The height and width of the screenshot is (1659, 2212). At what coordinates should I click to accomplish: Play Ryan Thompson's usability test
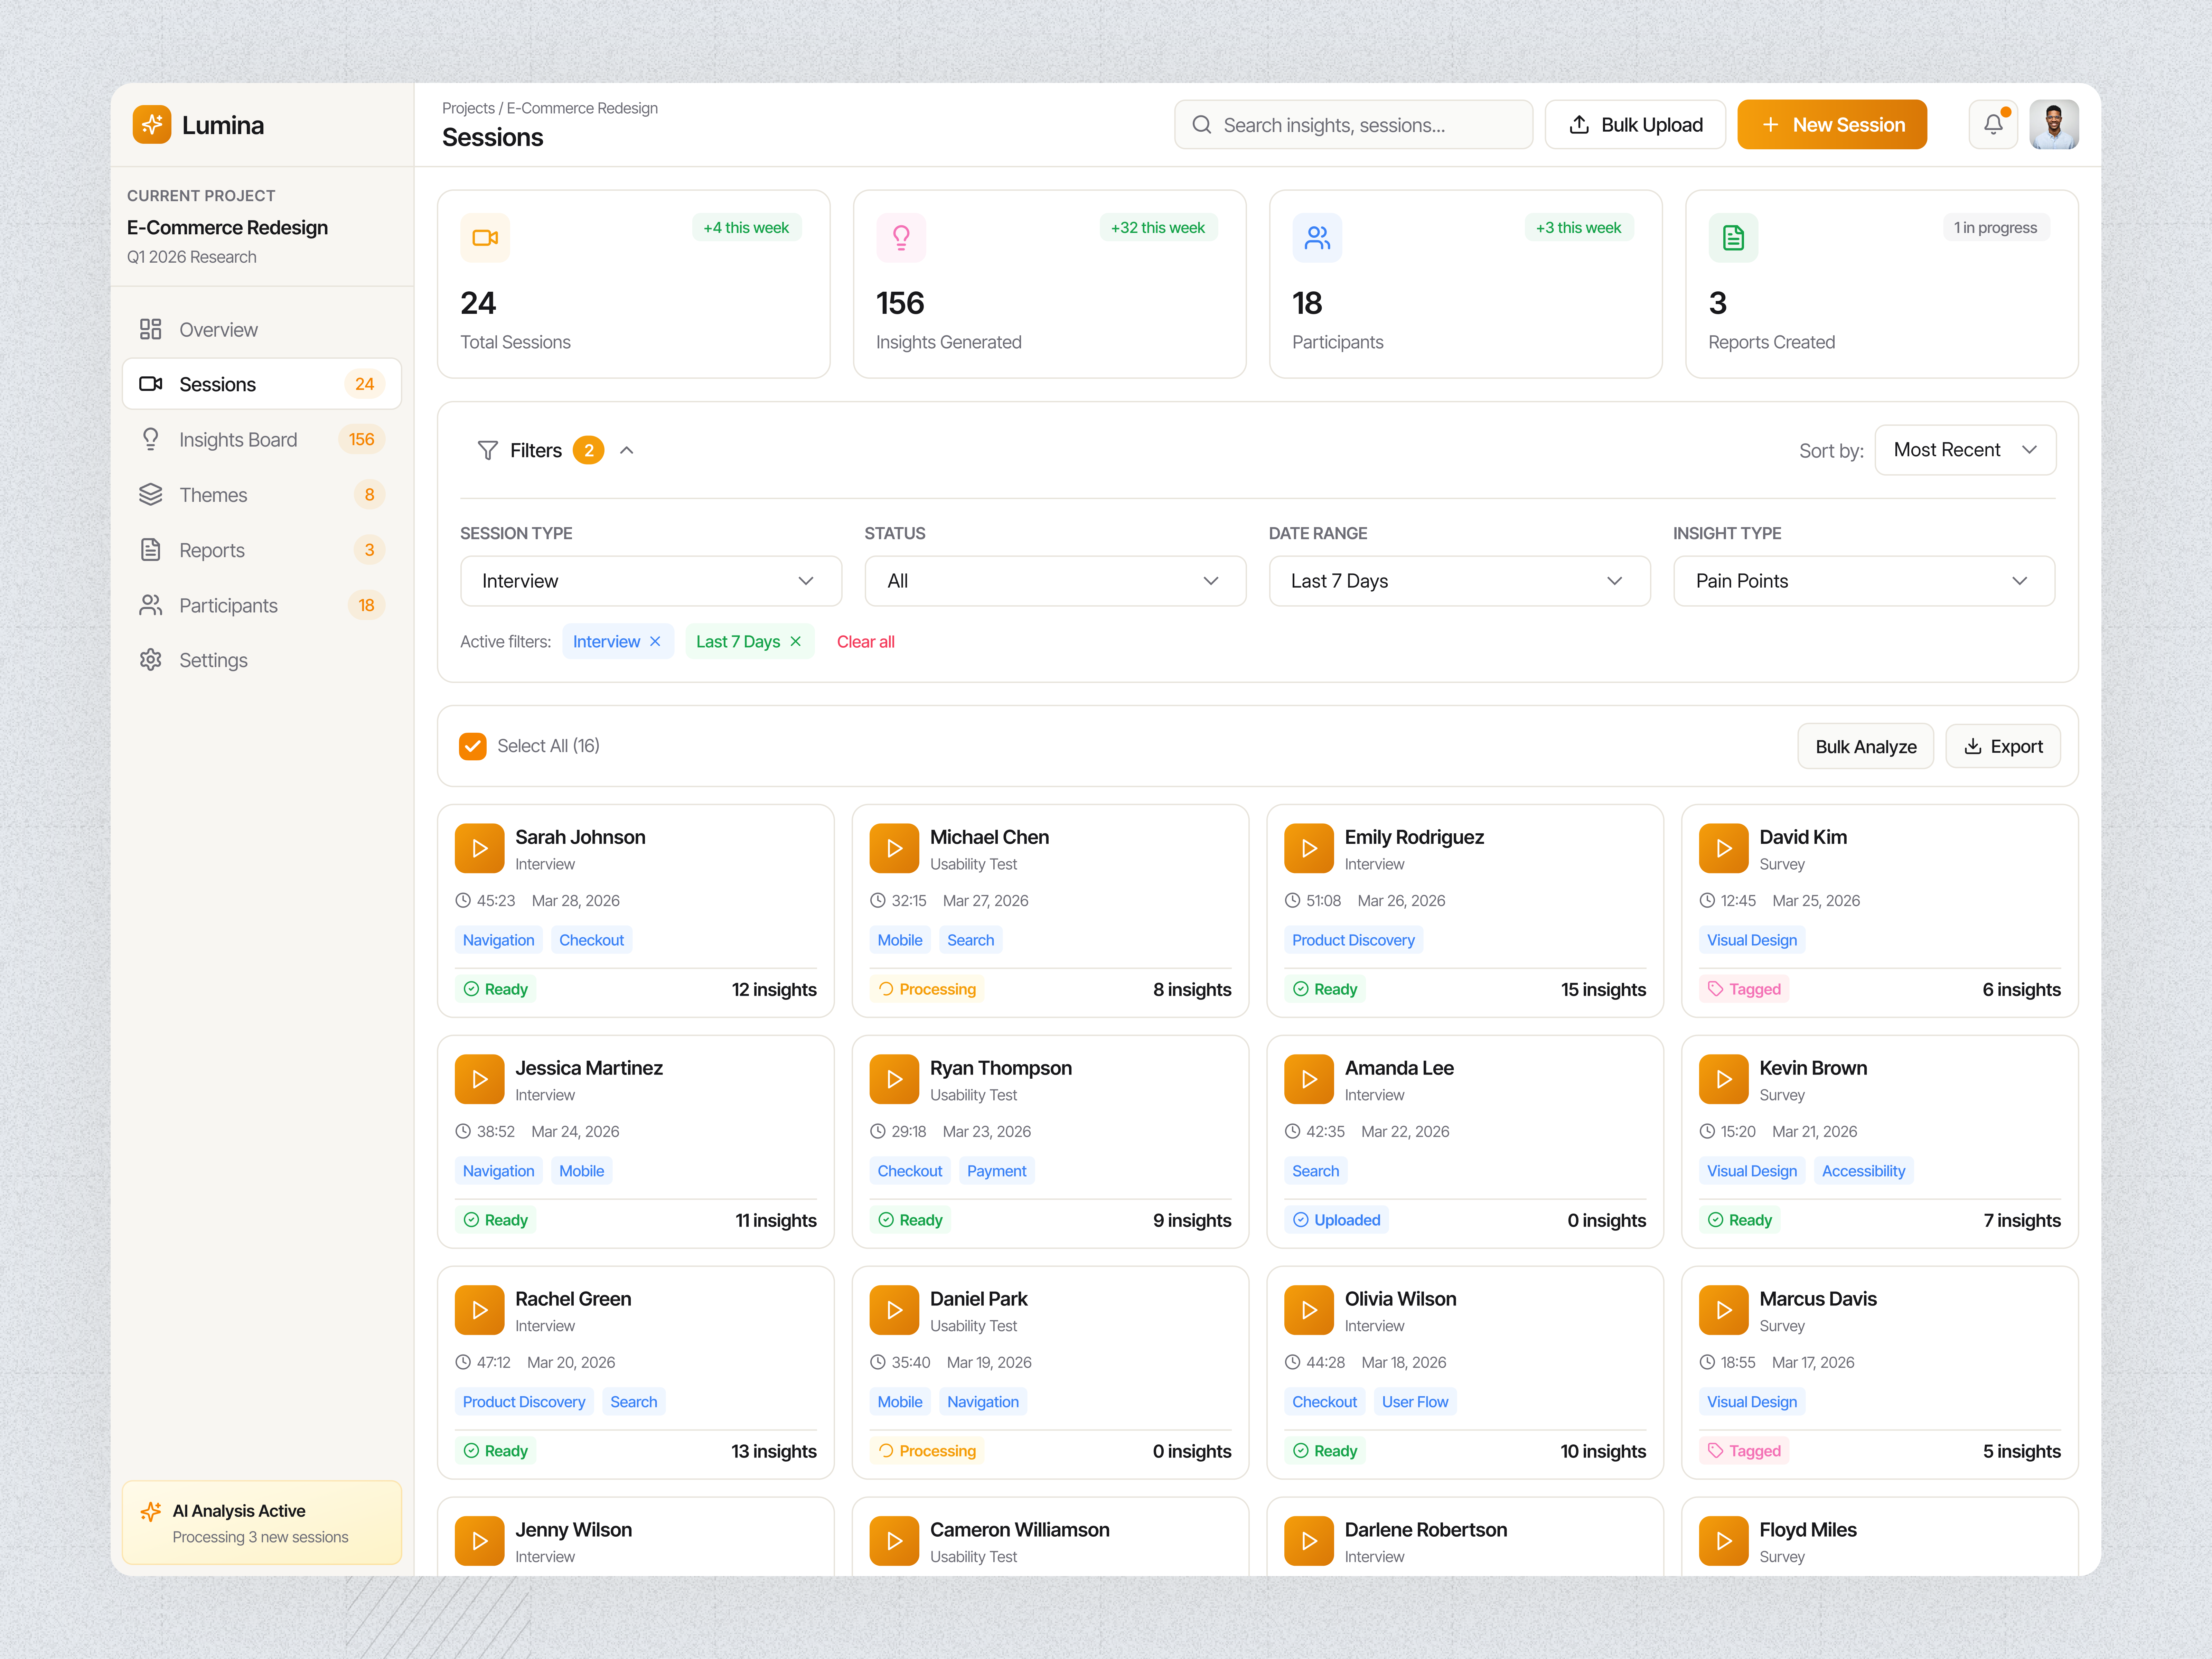pos(894,1079)
